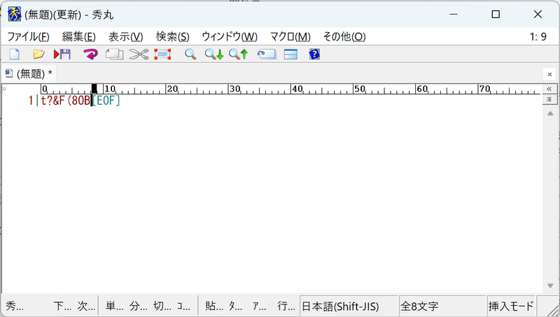Open the 表示(V) menu
560x317 pixels.
pyautogui.click(x=126, y=37)
